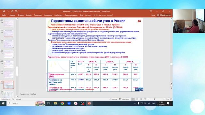Select slide 46 thumbnail
205x115 pixels.
9,85
